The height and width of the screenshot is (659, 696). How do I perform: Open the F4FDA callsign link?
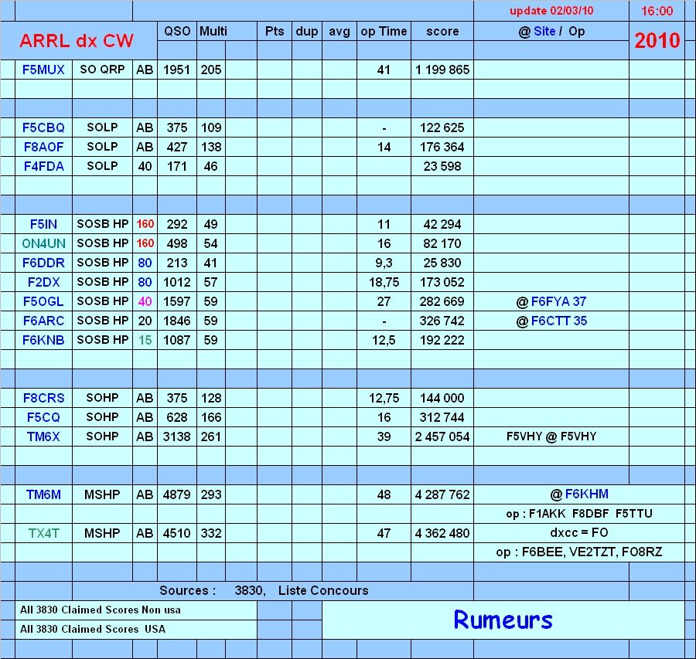pos(43,166)
